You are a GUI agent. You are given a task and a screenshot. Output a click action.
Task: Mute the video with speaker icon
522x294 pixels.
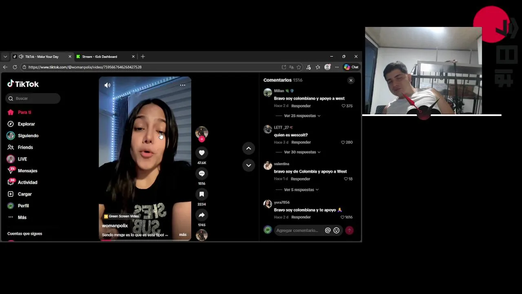click(x=107, y=85)
